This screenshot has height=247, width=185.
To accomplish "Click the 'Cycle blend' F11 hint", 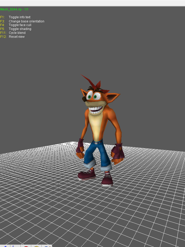I will [17, 33].
